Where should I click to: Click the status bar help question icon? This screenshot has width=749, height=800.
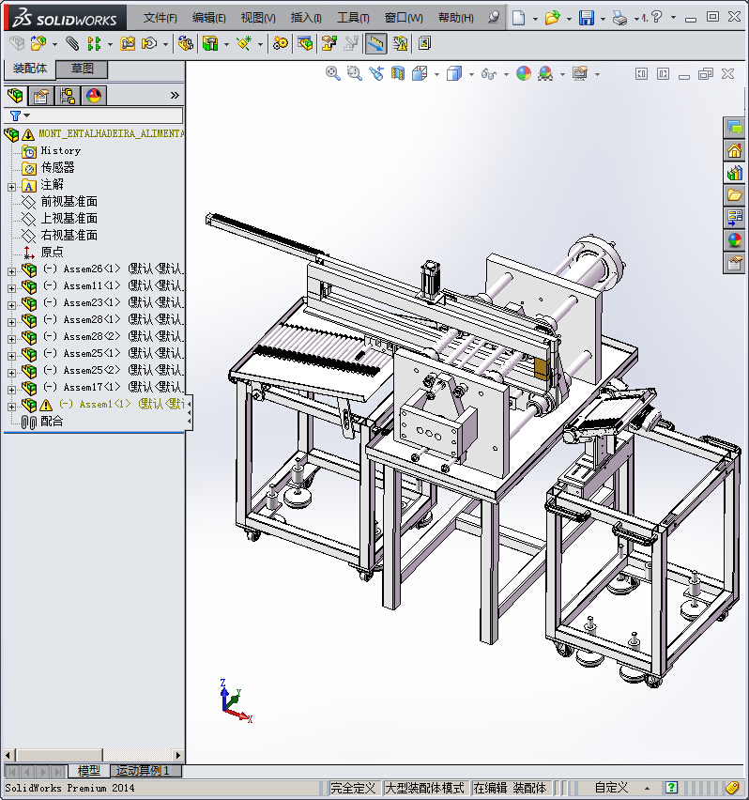tap(671, 788)
